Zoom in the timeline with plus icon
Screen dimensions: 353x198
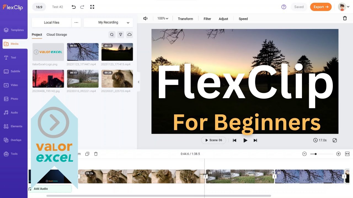(x=338, y=154)
